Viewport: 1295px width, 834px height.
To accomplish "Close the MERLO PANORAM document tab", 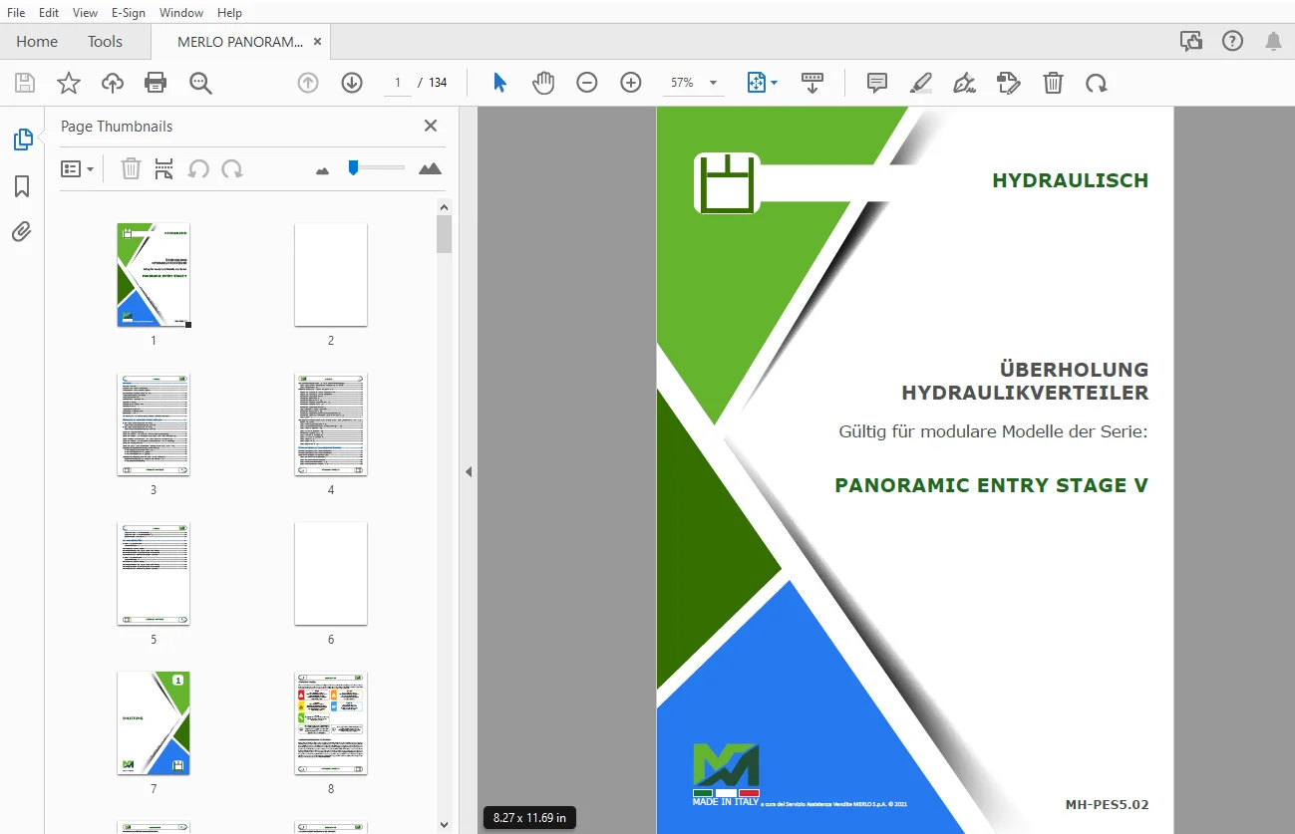I will pos(317,42).
